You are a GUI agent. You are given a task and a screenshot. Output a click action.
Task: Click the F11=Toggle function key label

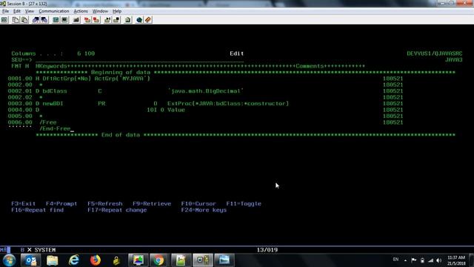tap(244, 204)
